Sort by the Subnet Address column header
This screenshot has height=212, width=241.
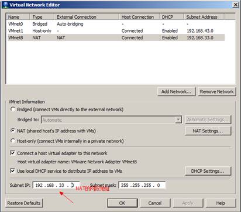(204, 17)
